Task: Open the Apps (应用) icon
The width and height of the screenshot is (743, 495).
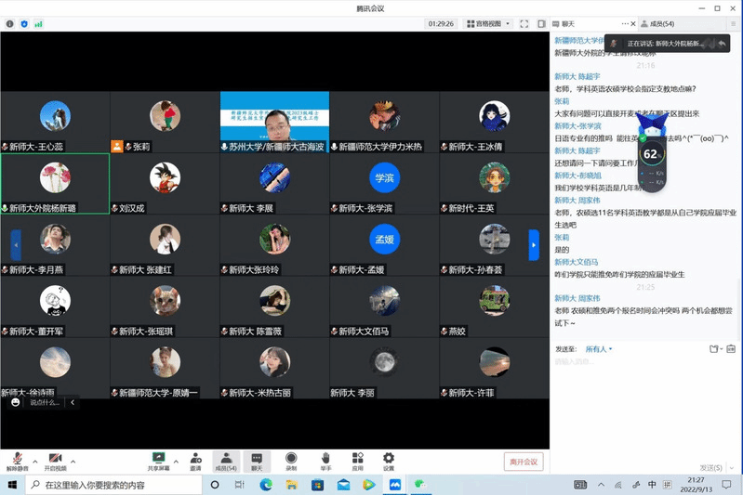Action: tap(357, 461)
